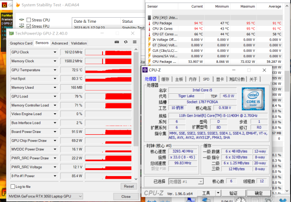Click the Stress CPU chip icon in AIDA64
The width and height of the screenshot is (291, 202).
21,20
